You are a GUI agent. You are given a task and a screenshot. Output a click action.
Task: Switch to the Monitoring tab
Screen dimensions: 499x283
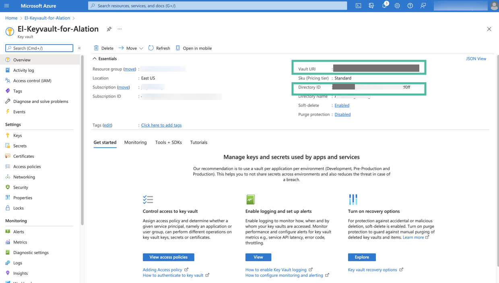click(x=135, y=142)
